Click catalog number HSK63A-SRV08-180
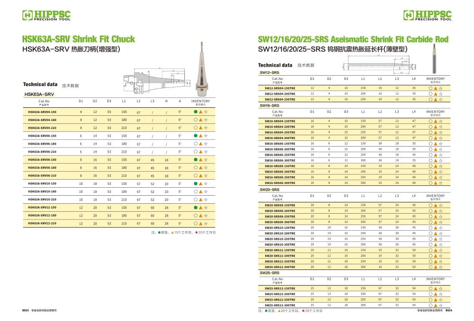 (x=42, y=167)
